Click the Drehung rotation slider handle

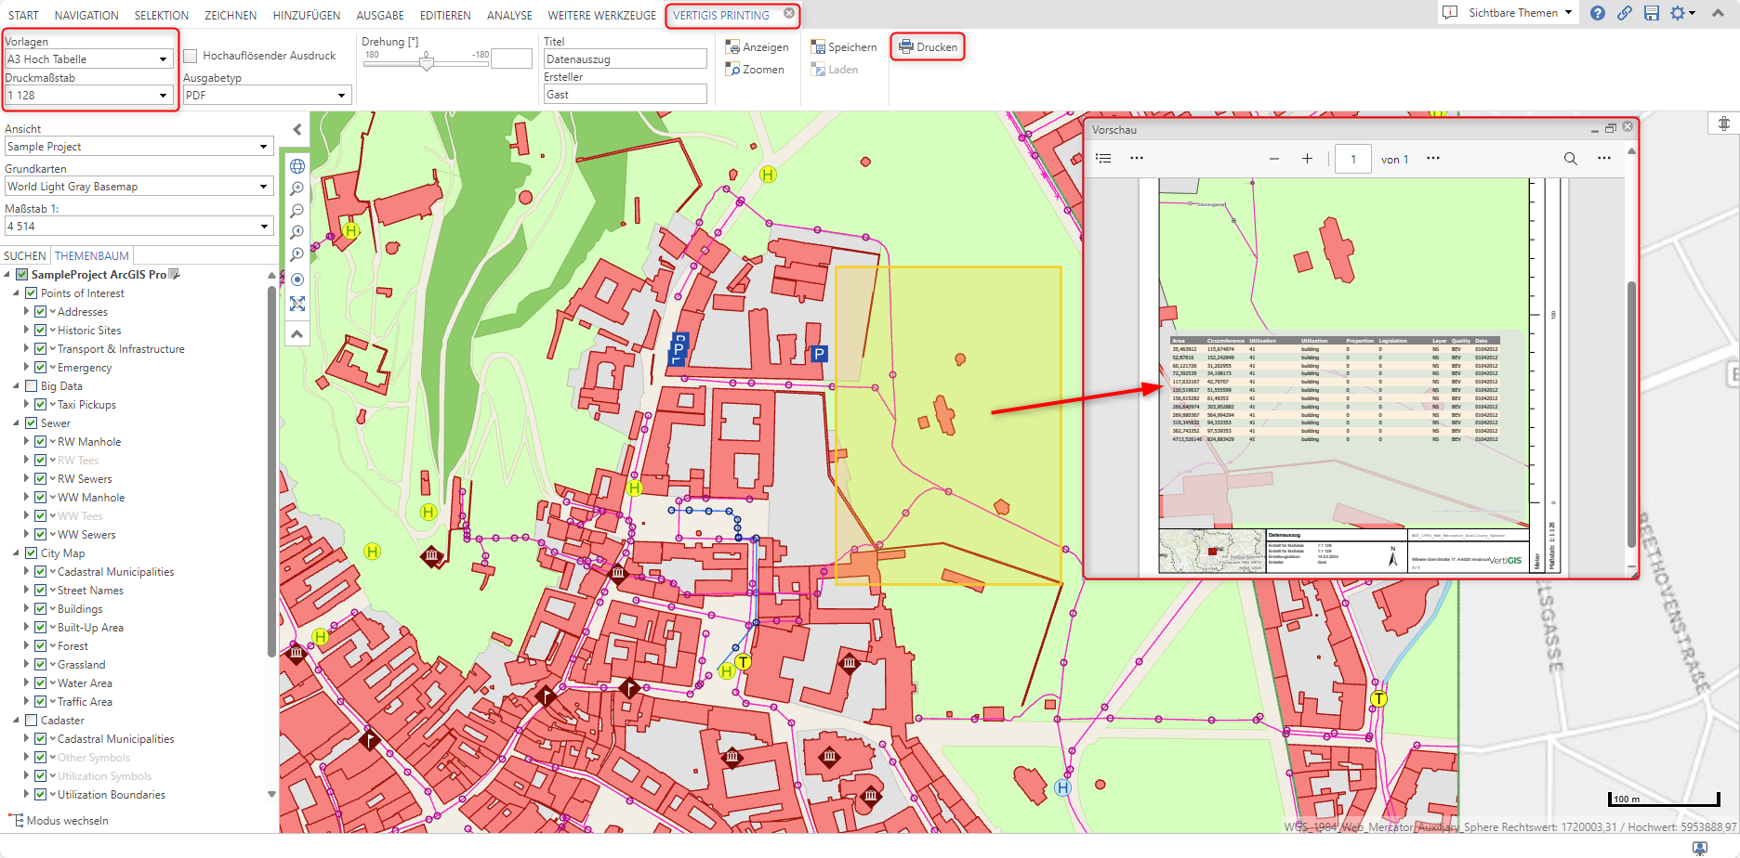pyautogui.click(x=427, y=63)
